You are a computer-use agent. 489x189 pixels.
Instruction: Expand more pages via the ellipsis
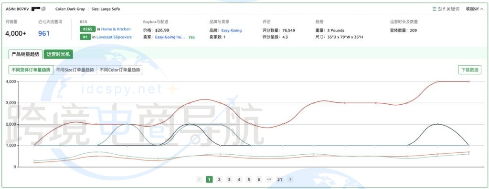click(x=269, y=179)
